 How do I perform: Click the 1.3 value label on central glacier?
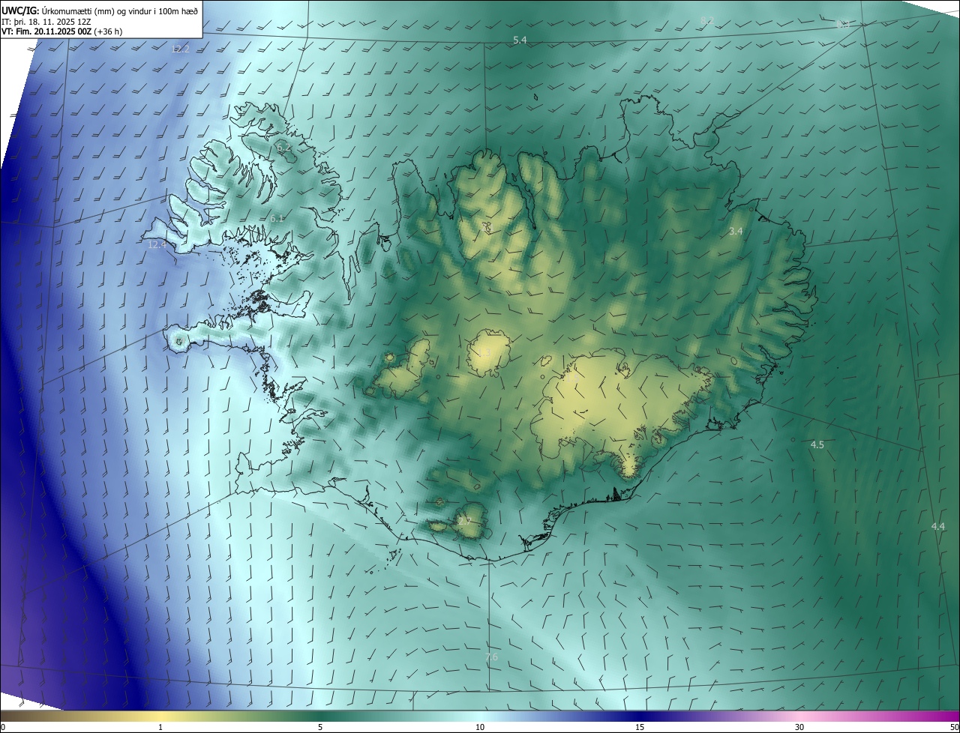(485, 352)
